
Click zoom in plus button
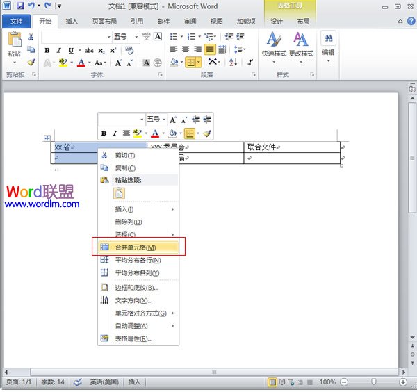[x=403, y=382]
